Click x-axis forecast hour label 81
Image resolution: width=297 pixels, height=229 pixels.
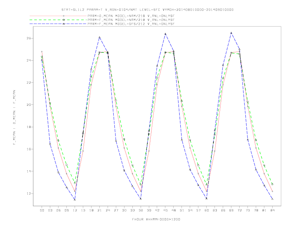coord(264,210)
